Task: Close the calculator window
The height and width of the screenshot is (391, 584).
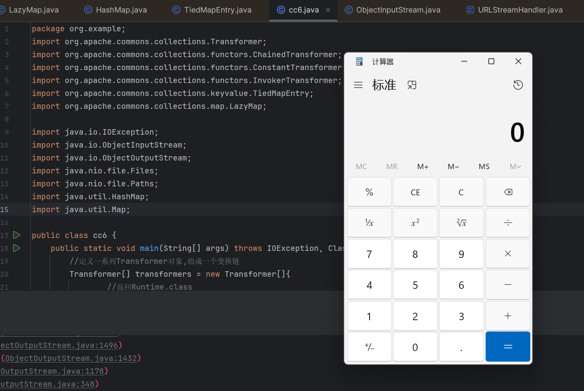Action: coord(518,61)
